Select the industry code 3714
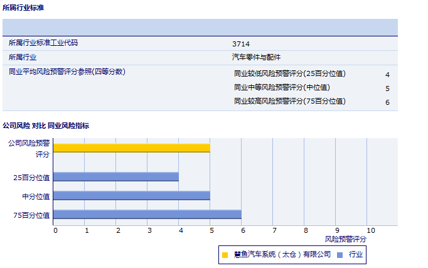The height and width of the screenshot is (268, 428). point(240,44)
